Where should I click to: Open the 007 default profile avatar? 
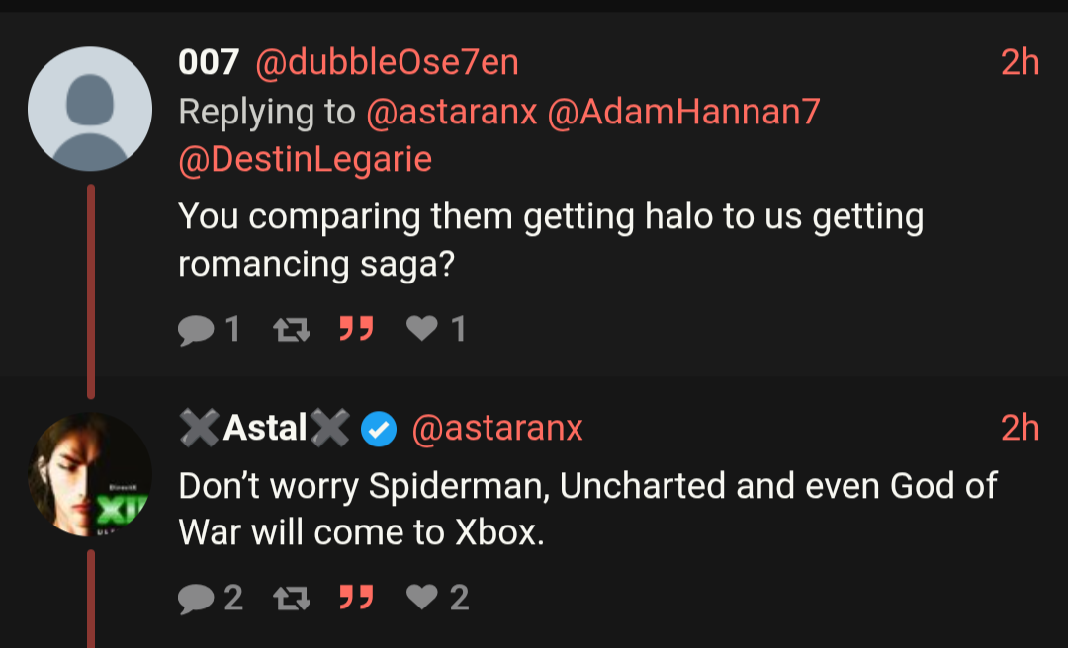coord(90,109)
